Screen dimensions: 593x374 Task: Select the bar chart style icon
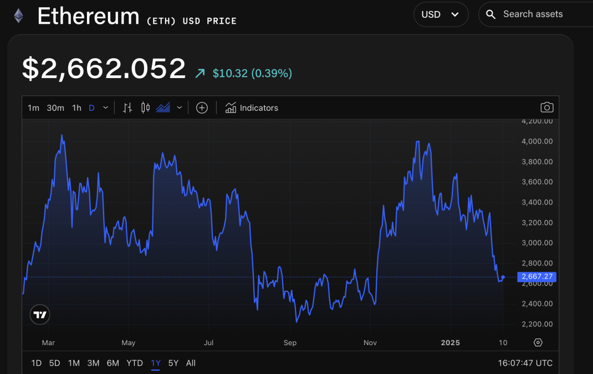pyautogui.click(x=127, y=108)
